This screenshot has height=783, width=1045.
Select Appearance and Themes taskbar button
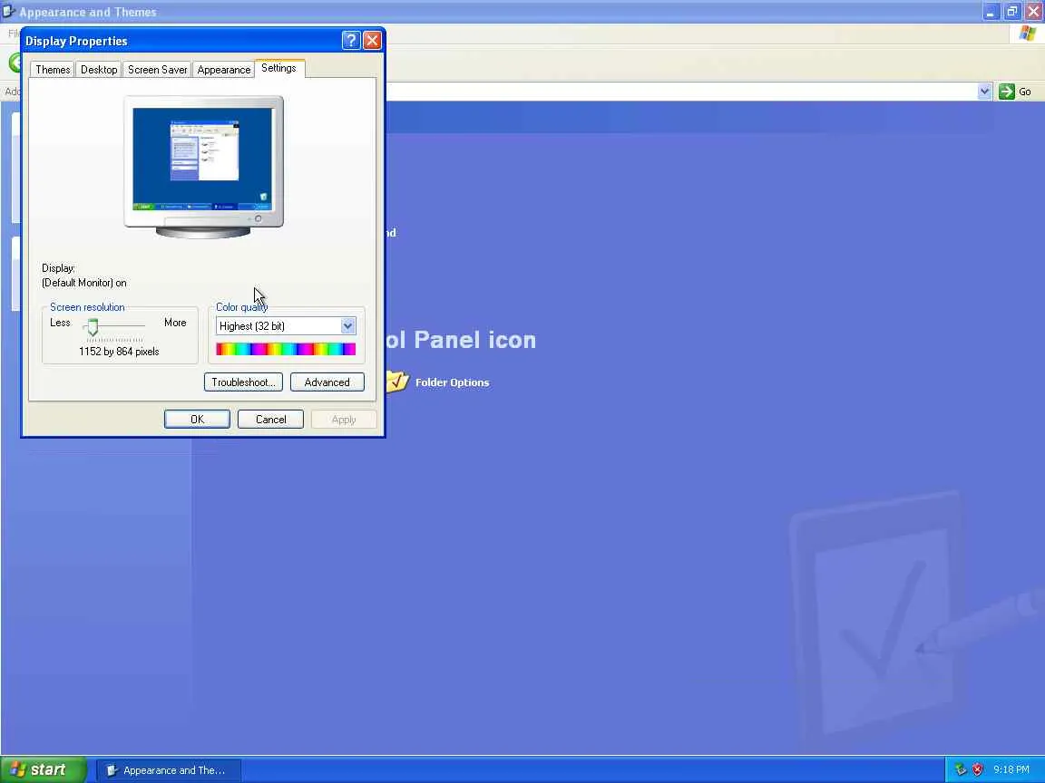pyautogui.click(x=170, y=770)
